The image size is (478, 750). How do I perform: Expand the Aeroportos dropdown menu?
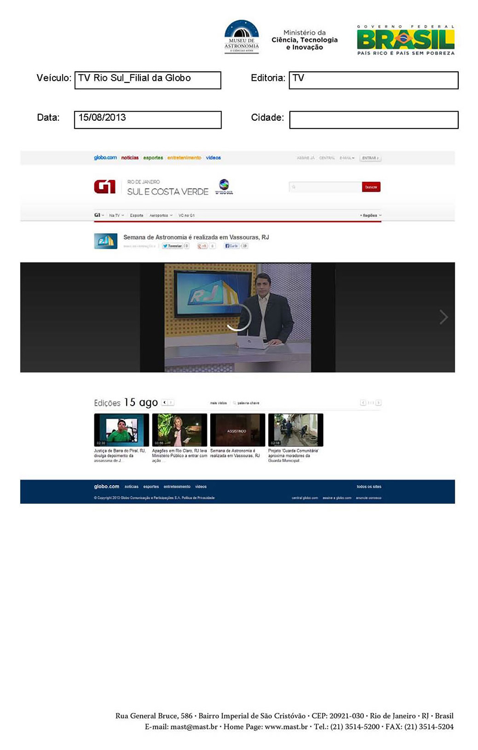click(x=161, y=215)
